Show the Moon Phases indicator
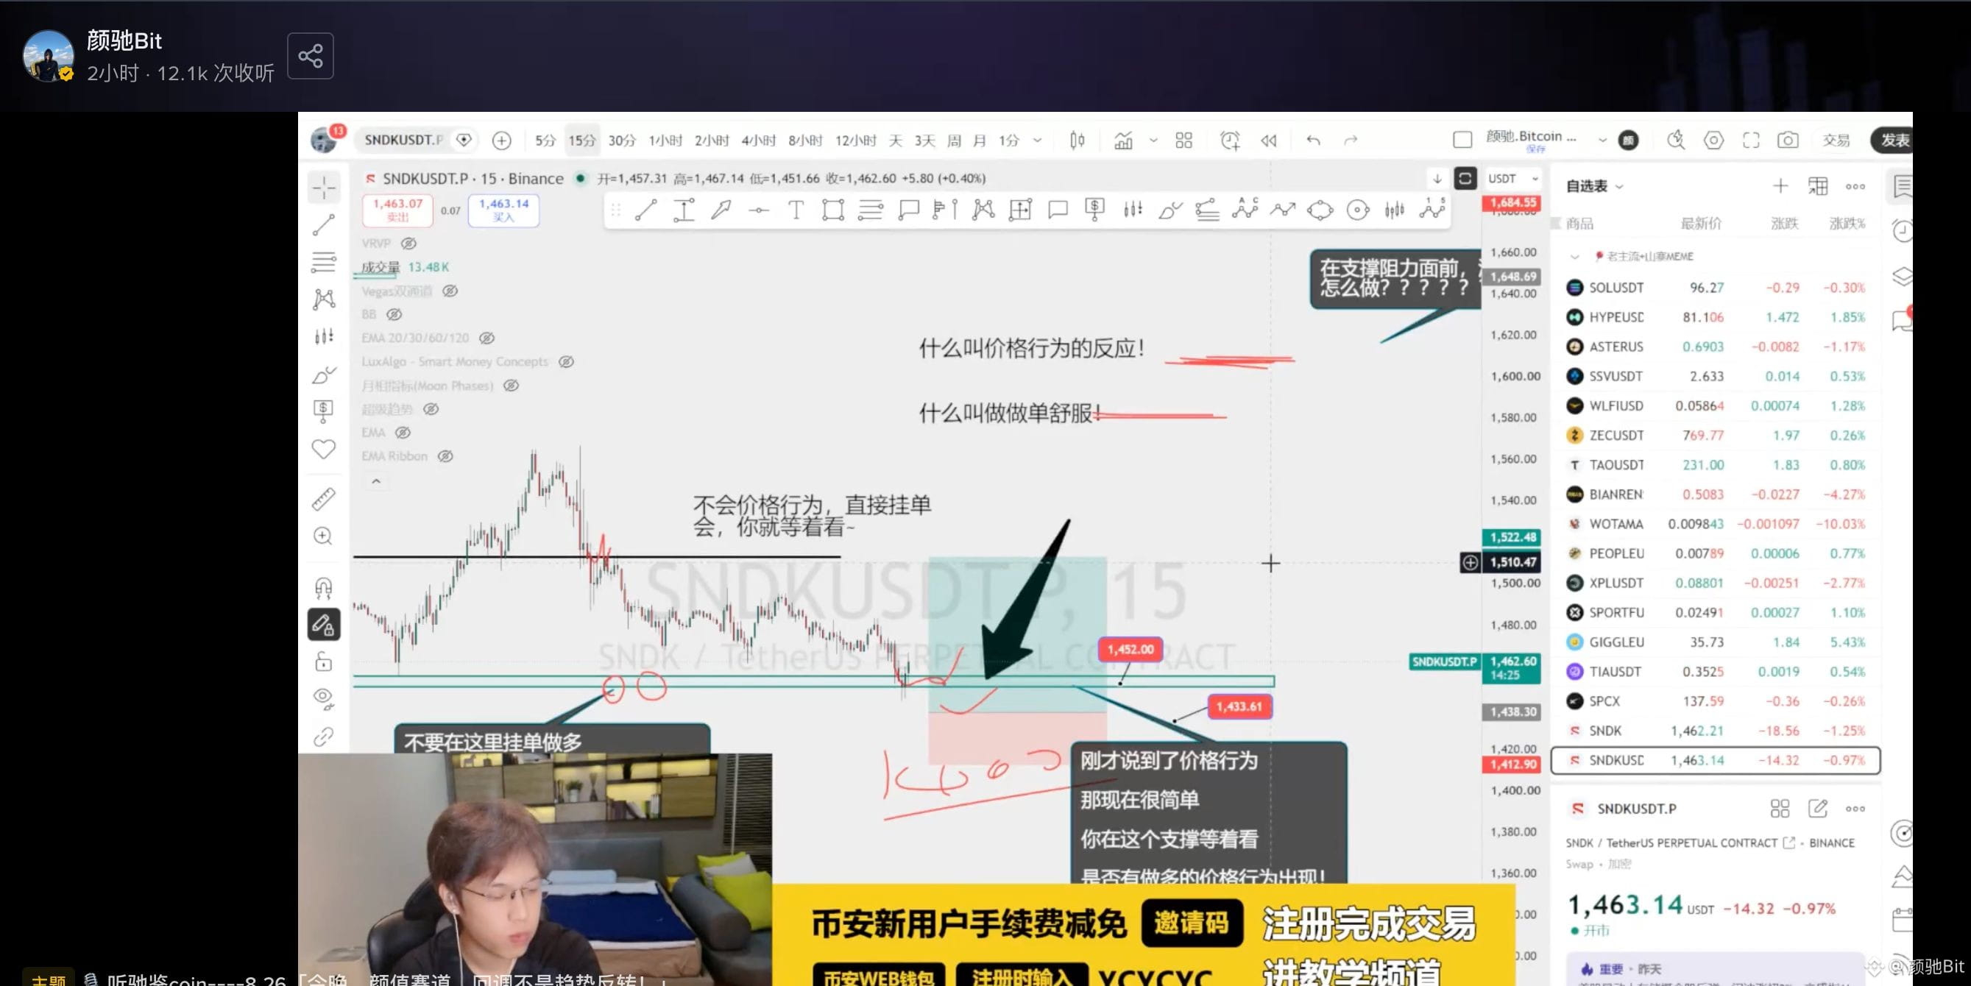The height and width of the screenshot is (986, 1971). click(x=511, y=386)
